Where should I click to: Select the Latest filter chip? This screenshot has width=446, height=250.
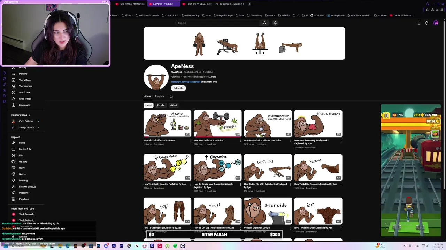click(x=148, y=105)
